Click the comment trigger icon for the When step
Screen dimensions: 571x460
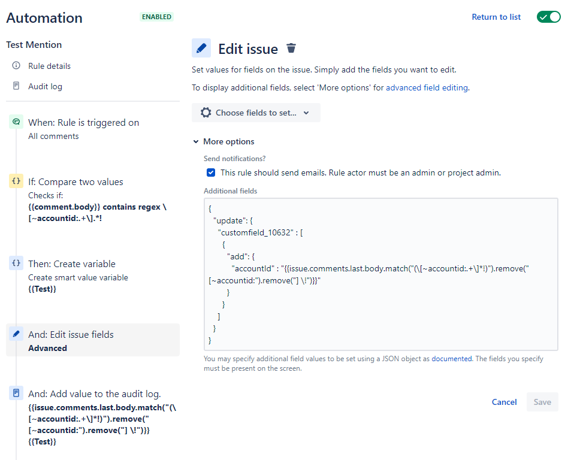[16, 122]
